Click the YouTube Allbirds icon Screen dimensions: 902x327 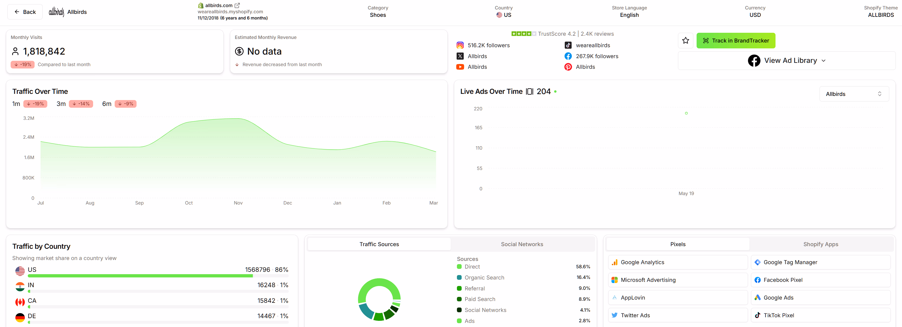click(460, 67)
